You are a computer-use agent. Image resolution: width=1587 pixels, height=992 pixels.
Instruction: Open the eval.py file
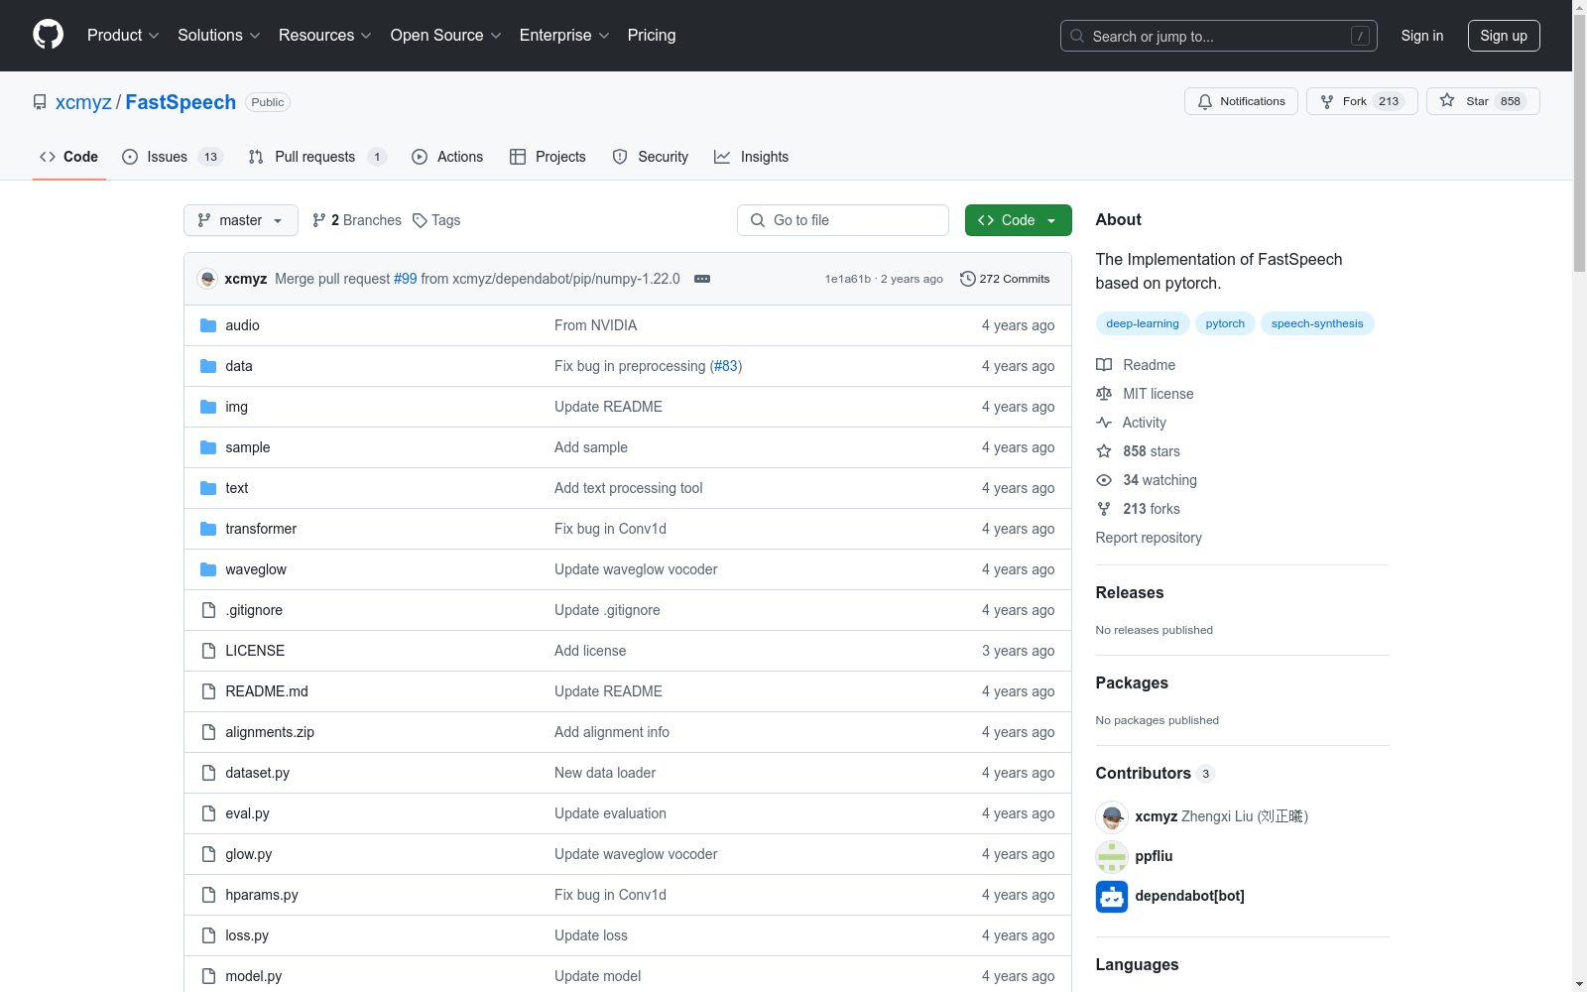coord(248,813)
